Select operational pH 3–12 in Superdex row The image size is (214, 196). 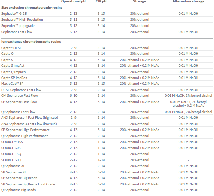(73, 26)
